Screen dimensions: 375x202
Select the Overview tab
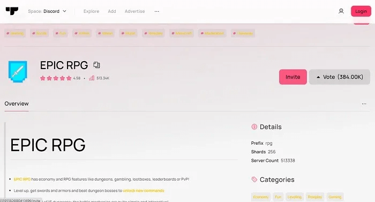point(17,103)
